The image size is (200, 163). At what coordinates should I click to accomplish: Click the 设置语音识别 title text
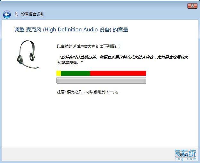point(33,14)
